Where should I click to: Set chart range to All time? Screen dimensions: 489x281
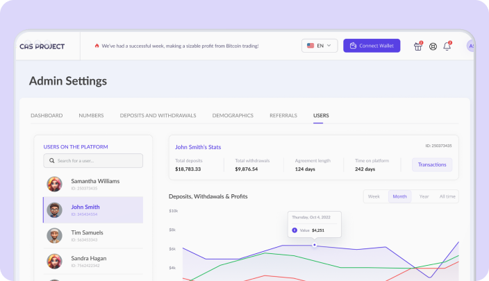coord(447,196)
